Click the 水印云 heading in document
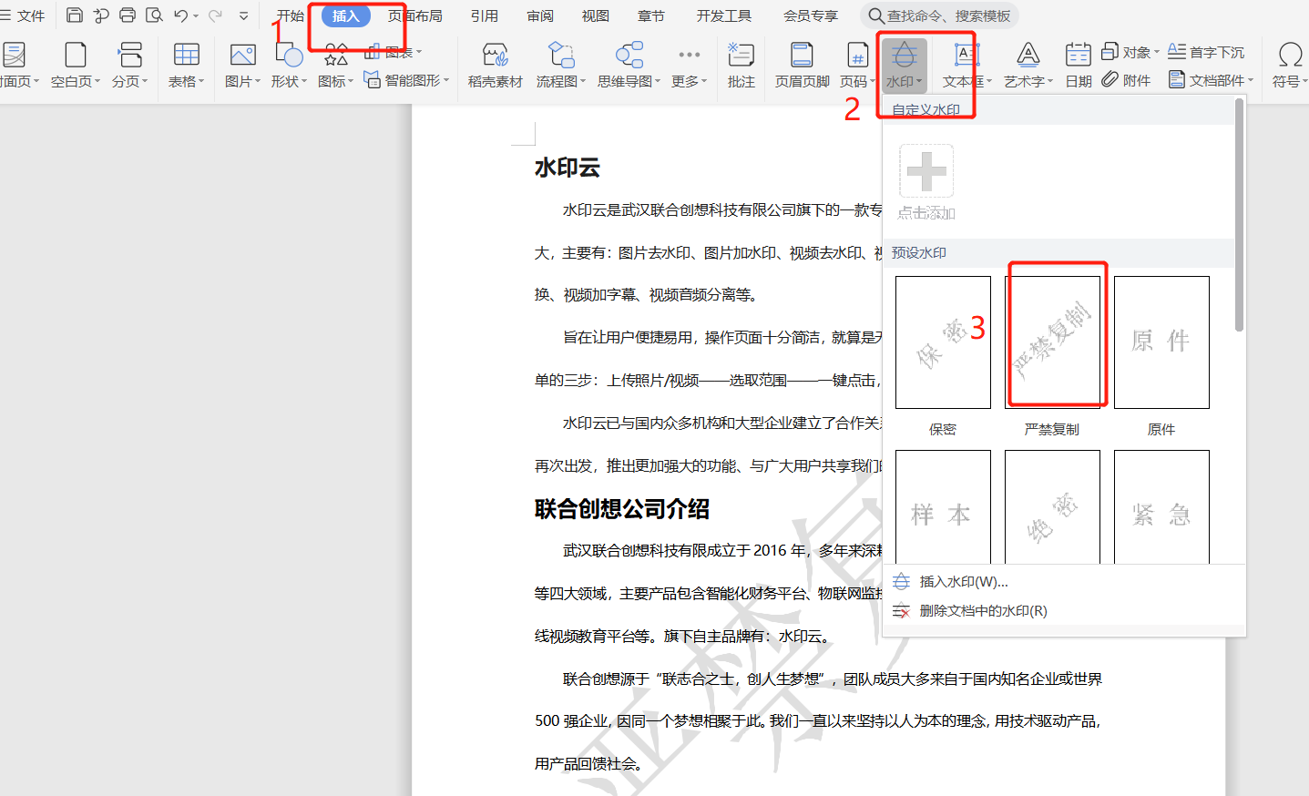 pos(567,168)
